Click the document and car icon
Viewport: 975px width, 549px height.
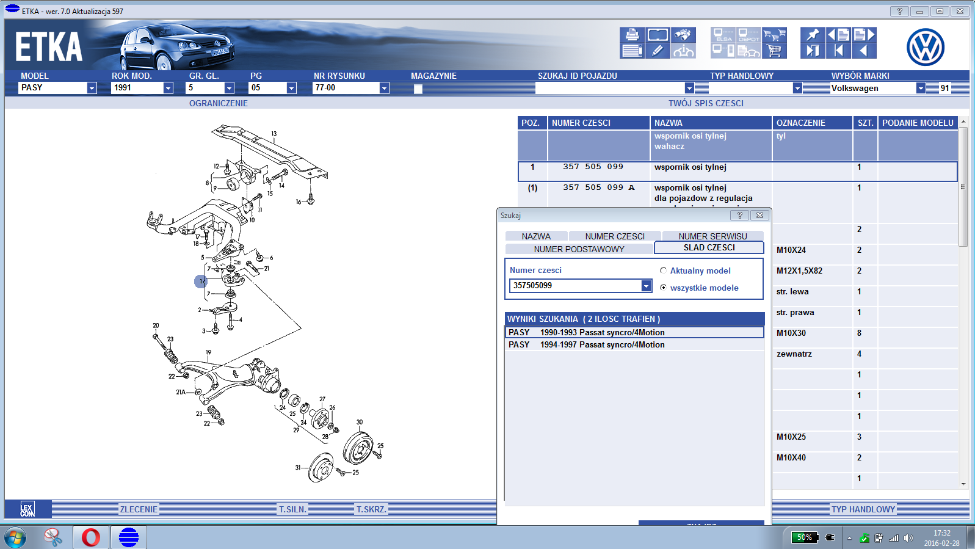coord(748,51)
